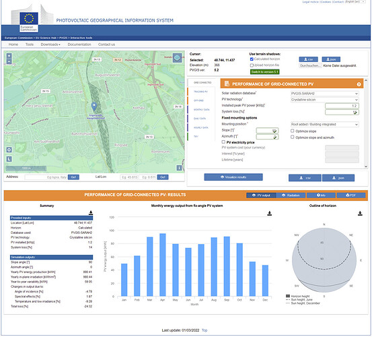Click Go button next to Address field
The height and width of the screenshot is (337, 372).
tap(73, 177)
